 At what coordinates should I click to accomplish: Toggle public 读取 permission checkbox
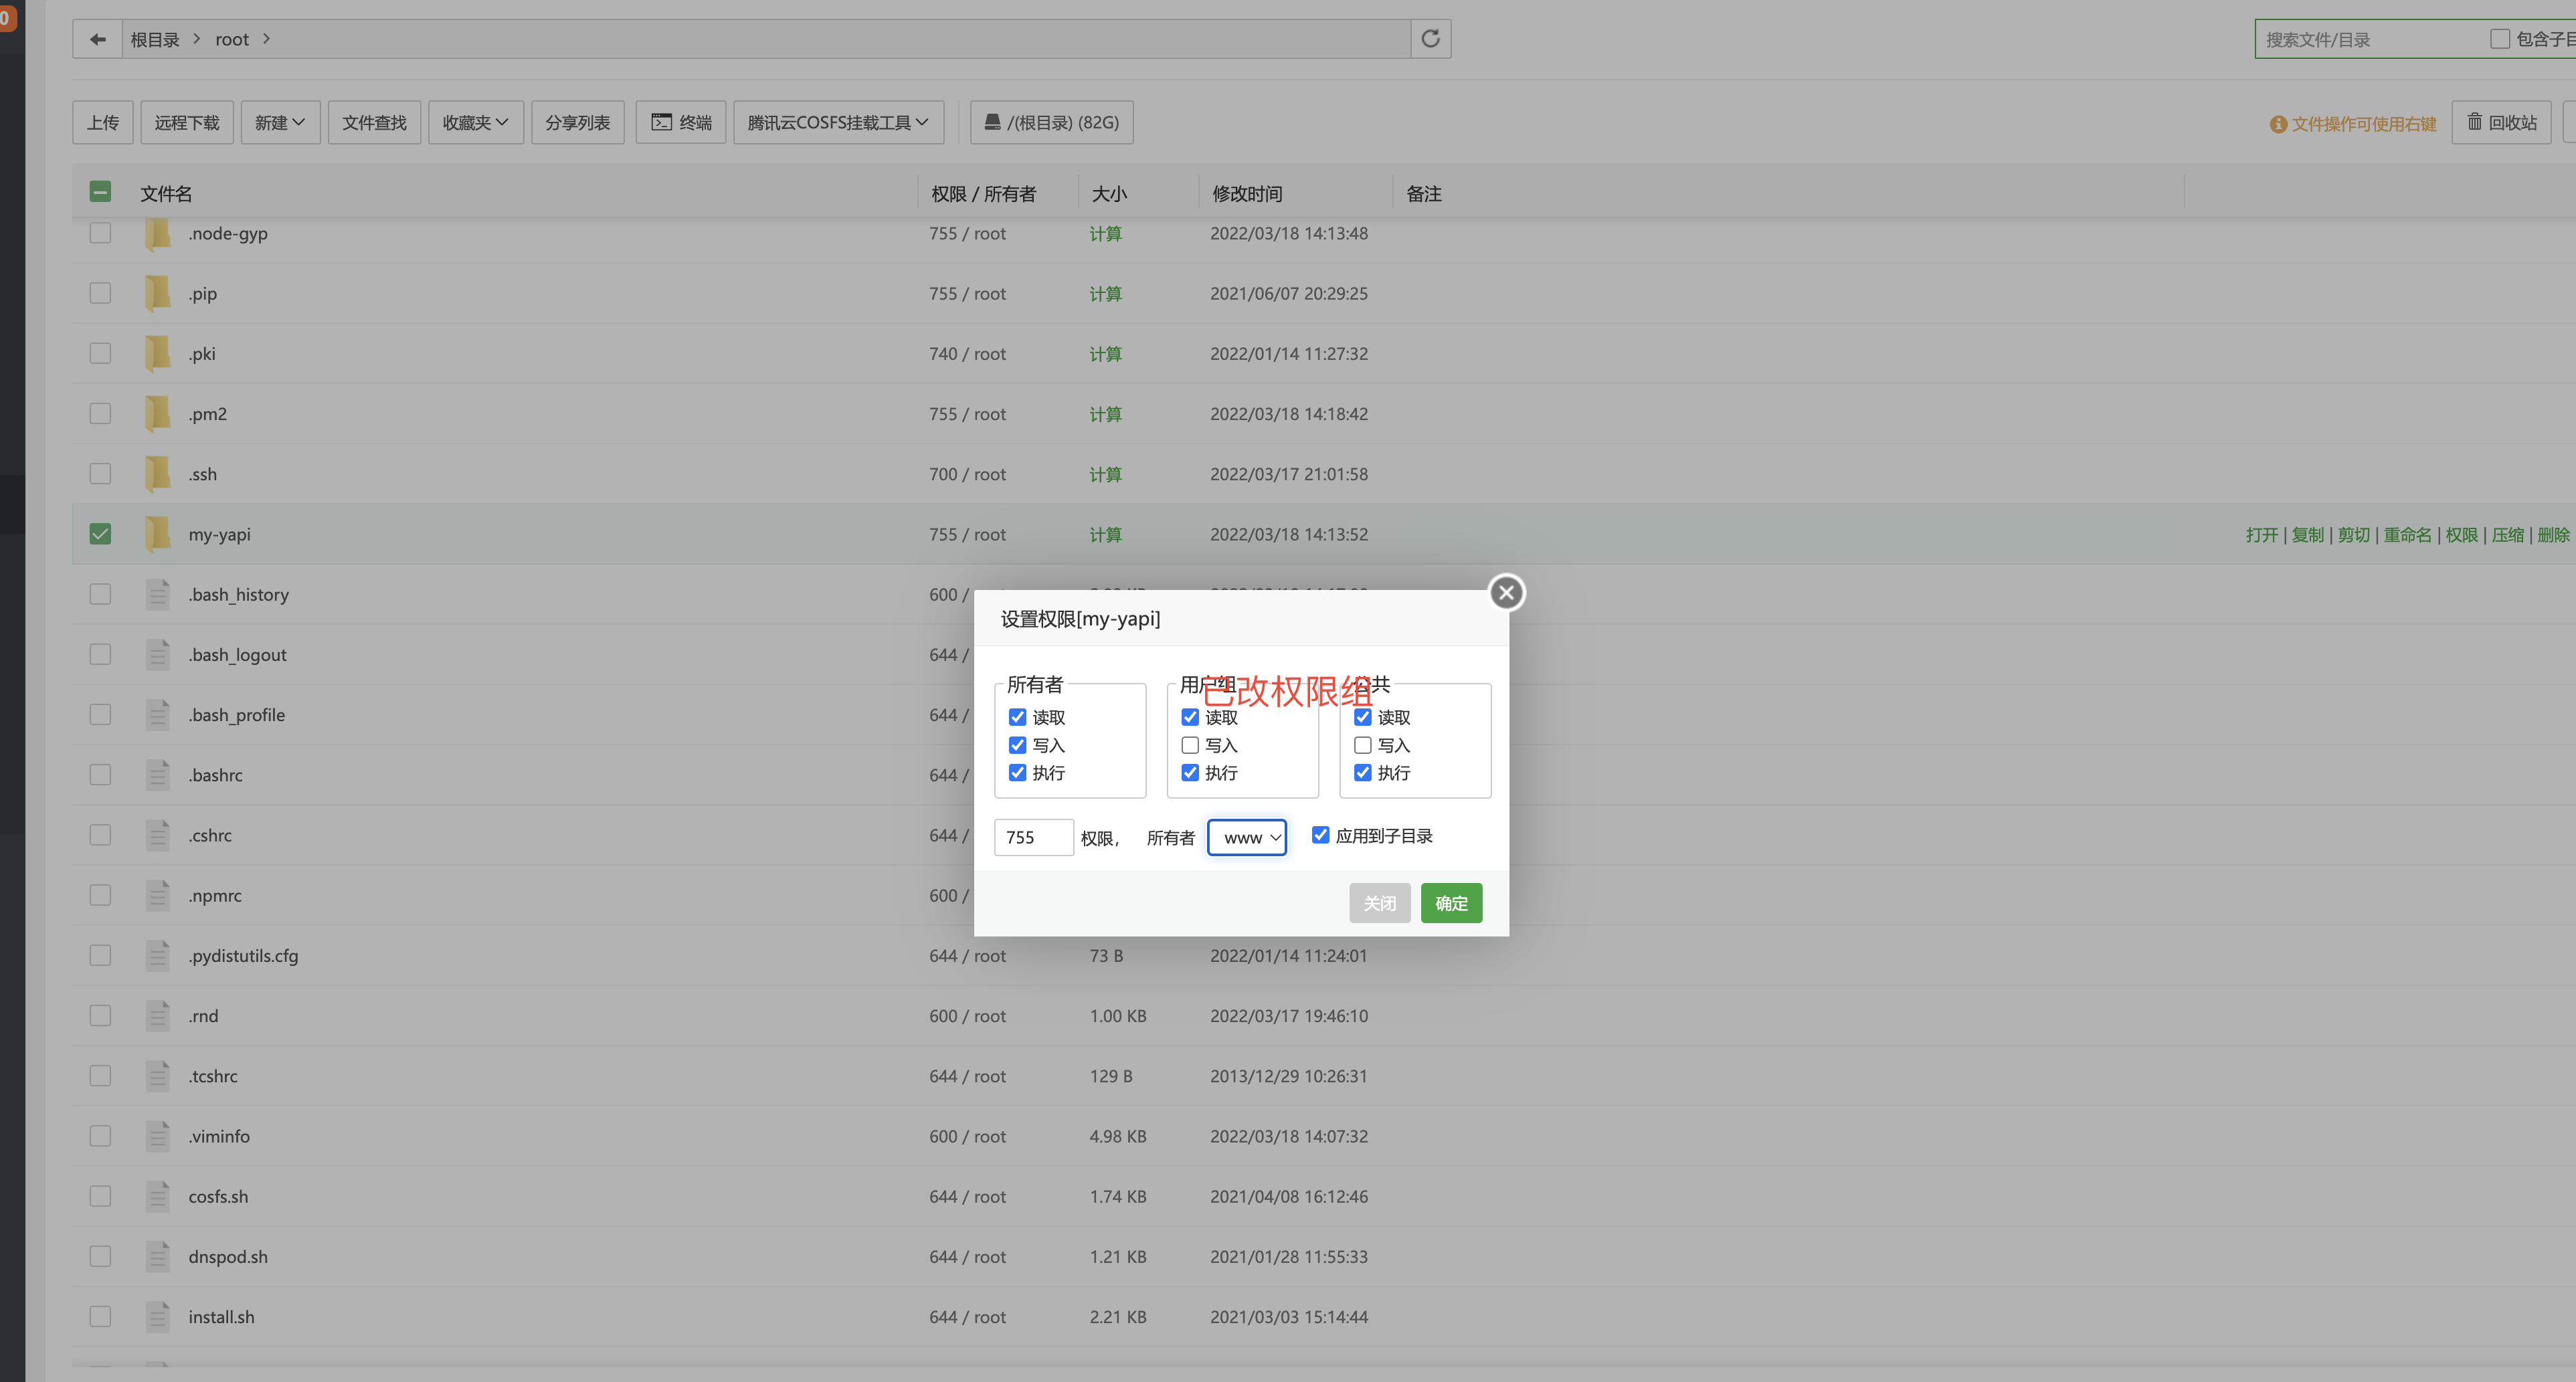(x=1362, y=717)
